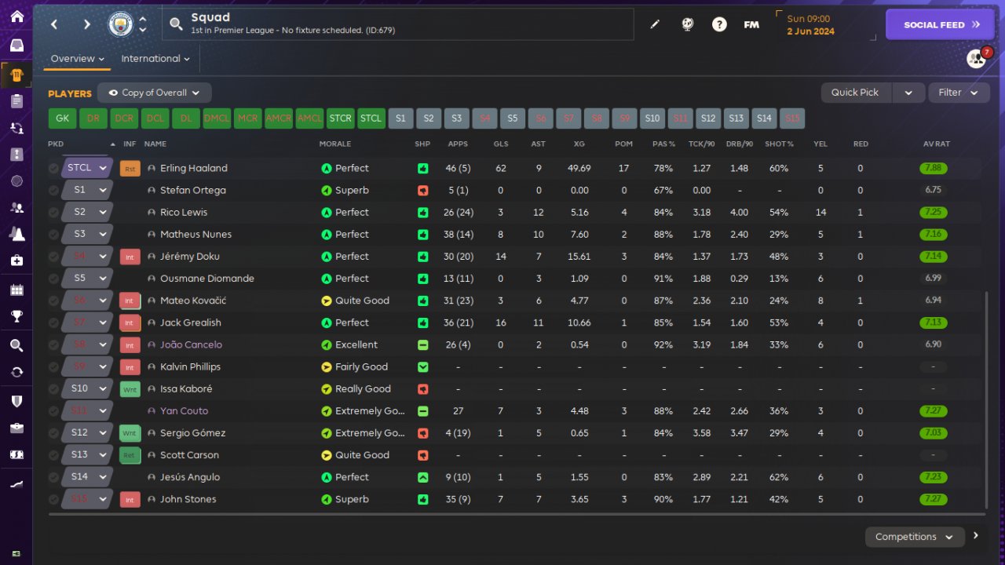Toggle selection circle for Stefan Ortega
The height and width of the screenshot is (565, 1005).
click(x=53, y=191)
